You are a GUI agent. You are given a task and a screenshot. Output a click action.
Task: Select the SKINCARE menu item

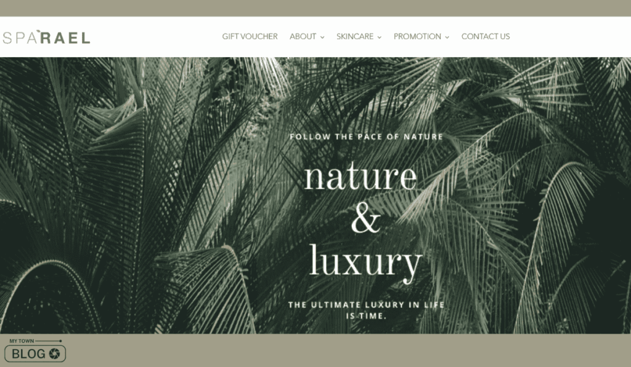355,36
